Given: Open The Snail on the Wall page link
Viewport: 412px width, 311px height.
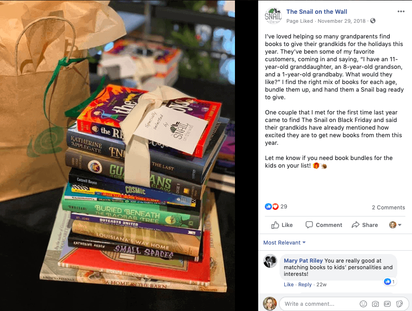Looking at the screenshot, I should coord(317,11).
